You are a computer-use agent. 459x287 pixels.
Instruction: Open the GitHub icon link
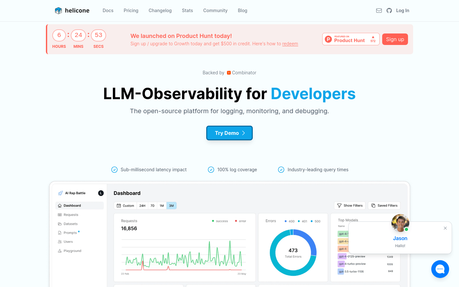tap(389, 11)
